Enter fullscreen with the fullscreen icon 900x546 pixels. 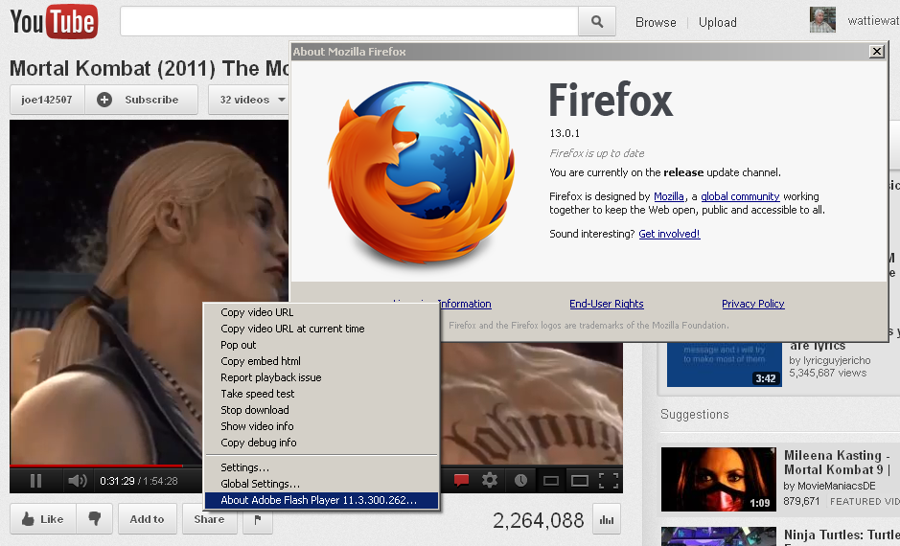[x=609, y=481]
